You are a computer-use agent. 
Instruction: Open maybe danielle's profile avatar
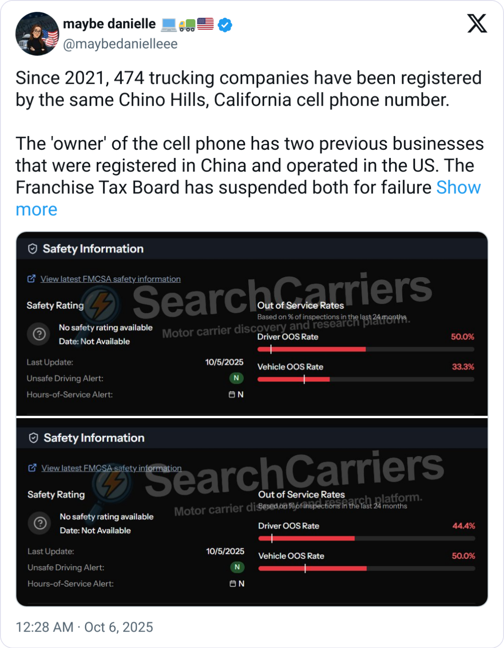pyautogui.click(x=37, y=34)
